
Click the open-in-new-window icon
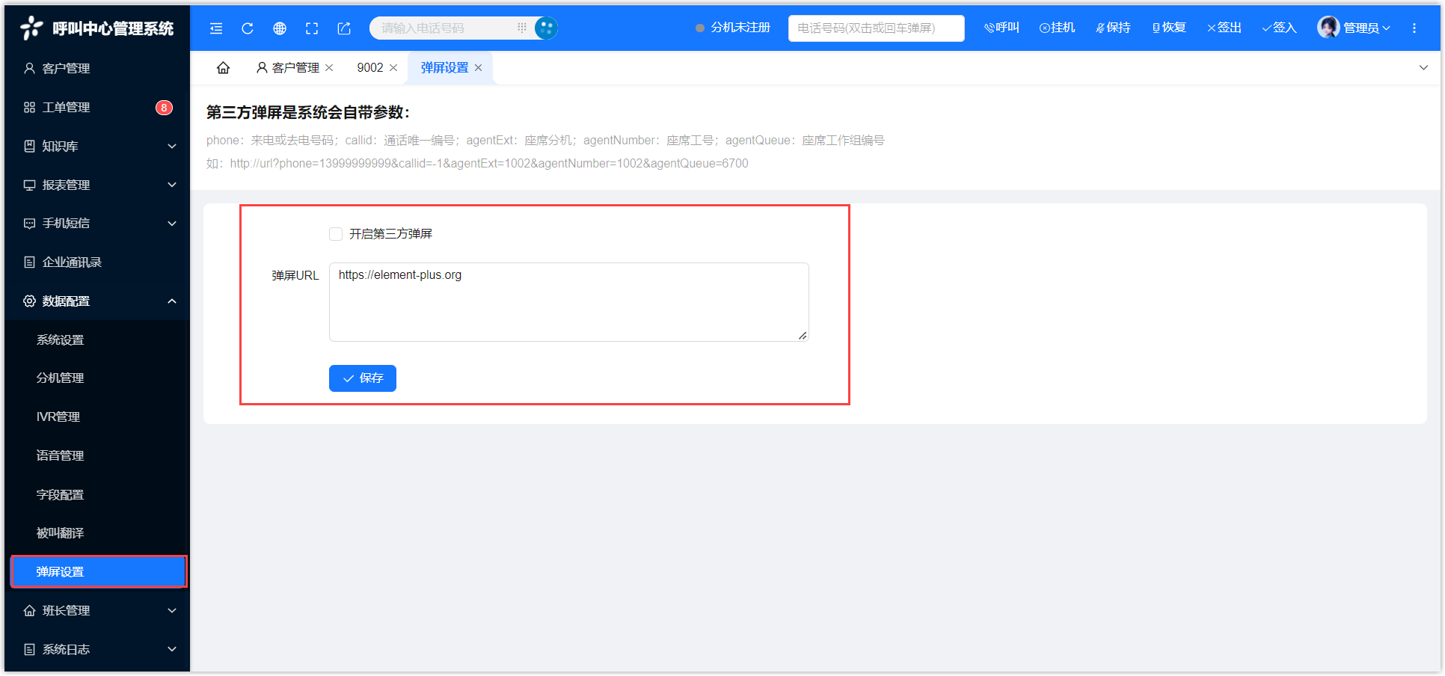[344, 28]
